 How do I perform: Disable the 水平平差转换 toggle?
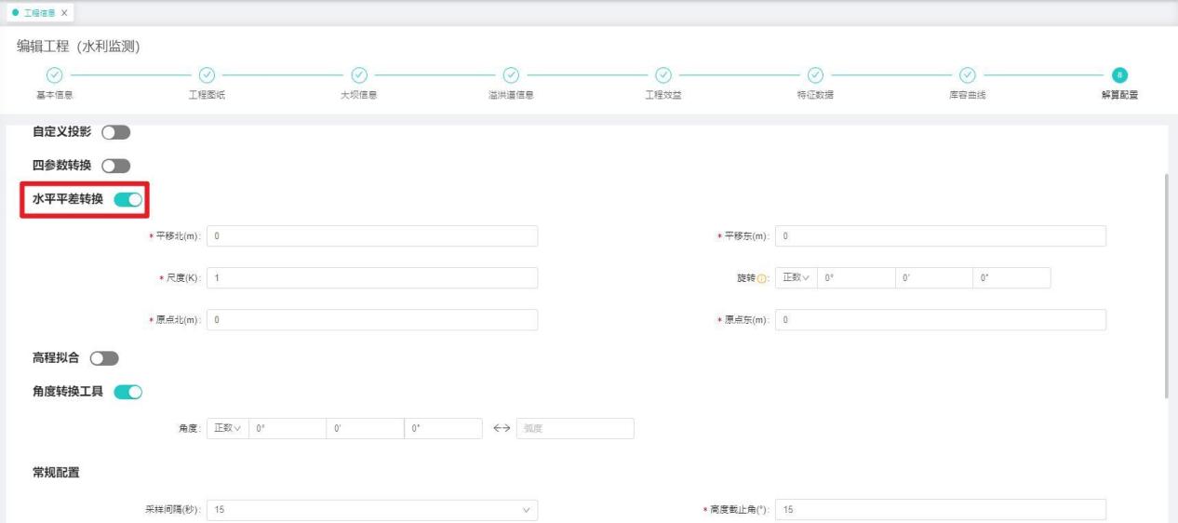[x=128, y=198]
